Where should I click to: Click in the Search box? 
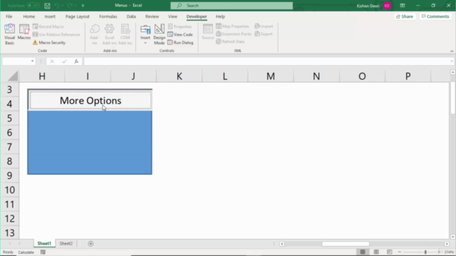pos(232,6)
